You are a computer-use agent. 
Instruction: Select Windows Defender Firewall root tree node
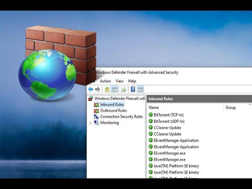coord(120,98)
